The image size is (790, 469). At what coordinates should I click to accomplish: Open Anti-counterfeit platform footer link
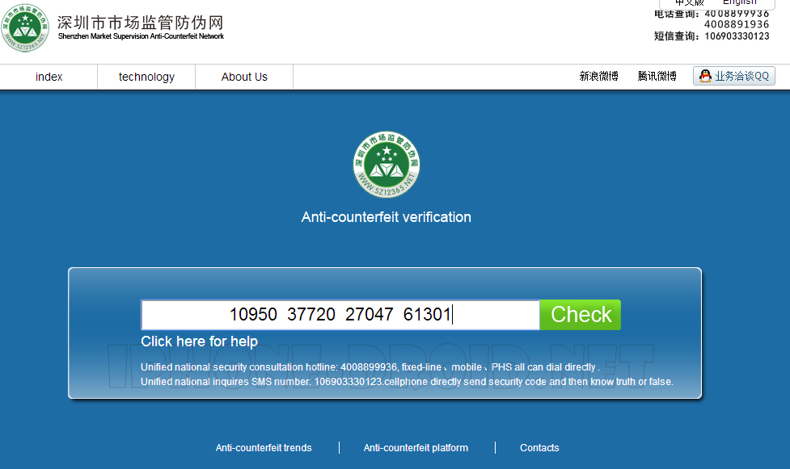pos(416,448)
